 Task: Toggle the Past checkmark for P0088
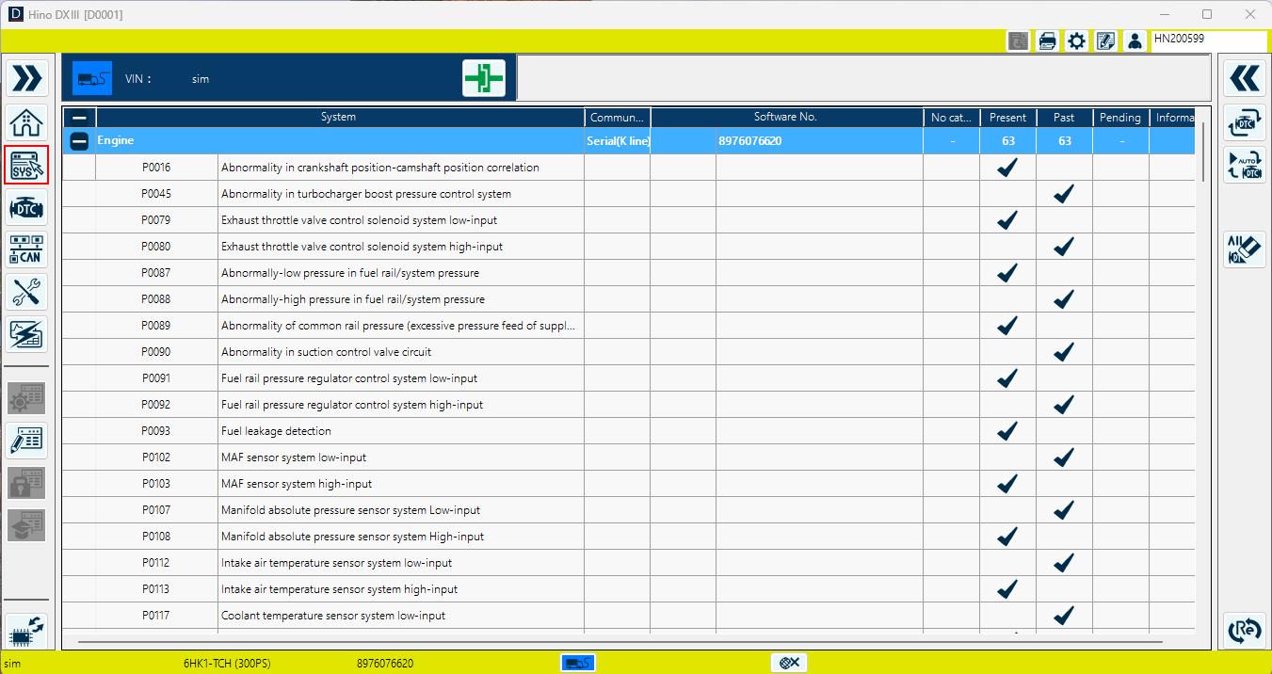(1063, 298)
